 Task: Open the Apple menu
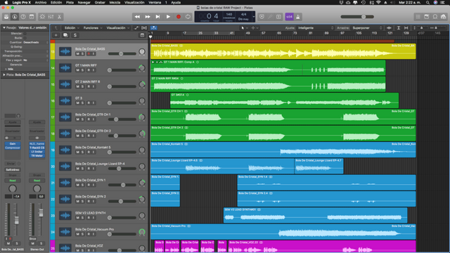coord(6,2)
